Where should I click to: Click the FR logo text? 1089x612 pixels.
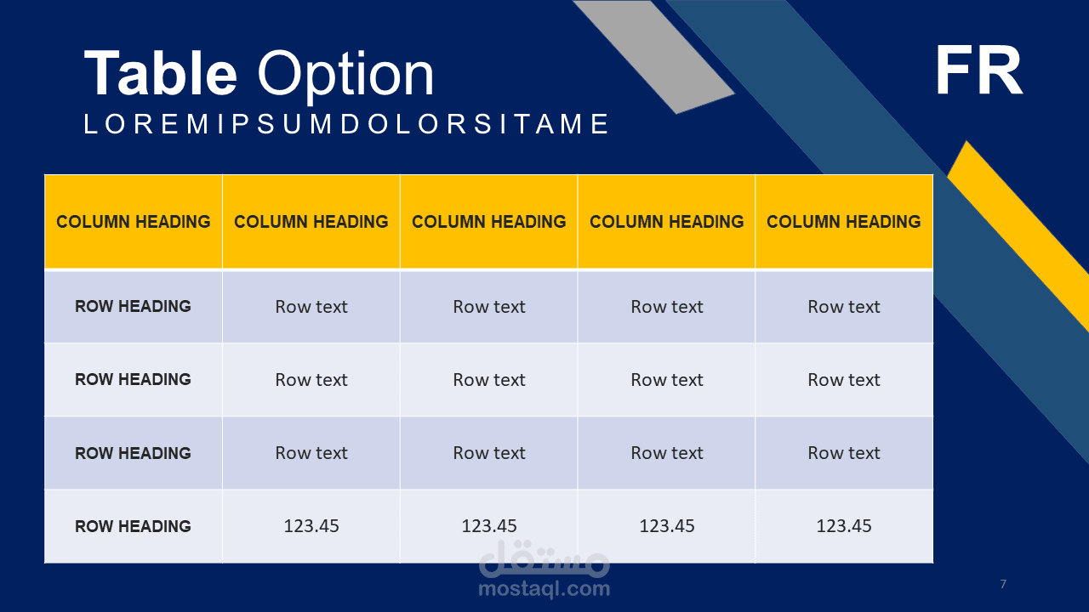pyautogui.click(x=978, y=72)
